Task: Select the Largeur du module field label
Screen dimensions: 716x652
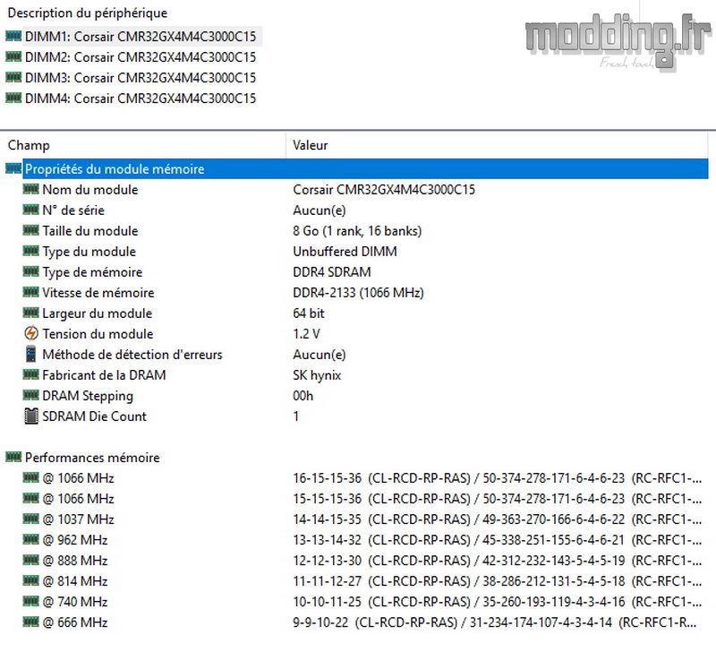Action: (98, 313)
